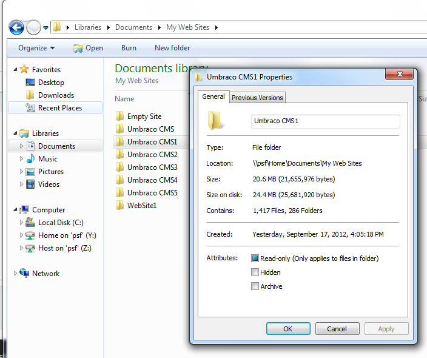Click the Libraries icon in sidebar
This screenshot has width=427, height=358.
(24, 133)
